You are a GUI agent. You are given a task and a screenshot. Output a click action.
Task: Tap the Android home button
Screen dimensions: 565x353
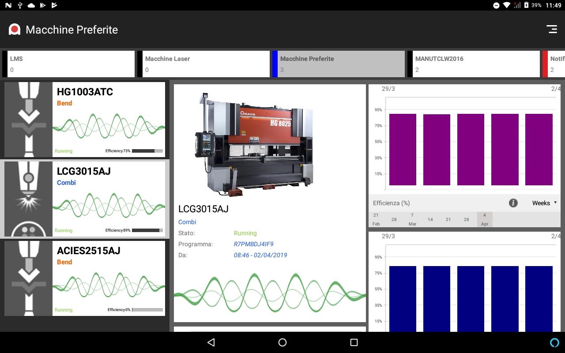(x=282, y=342)
